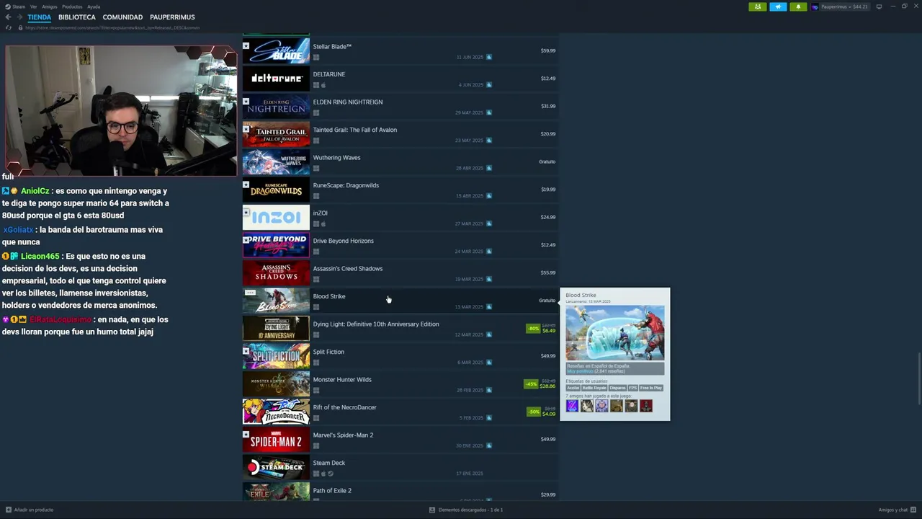Click the Marvel's Spider-Man 2 thumbnail

pos(276,440)
